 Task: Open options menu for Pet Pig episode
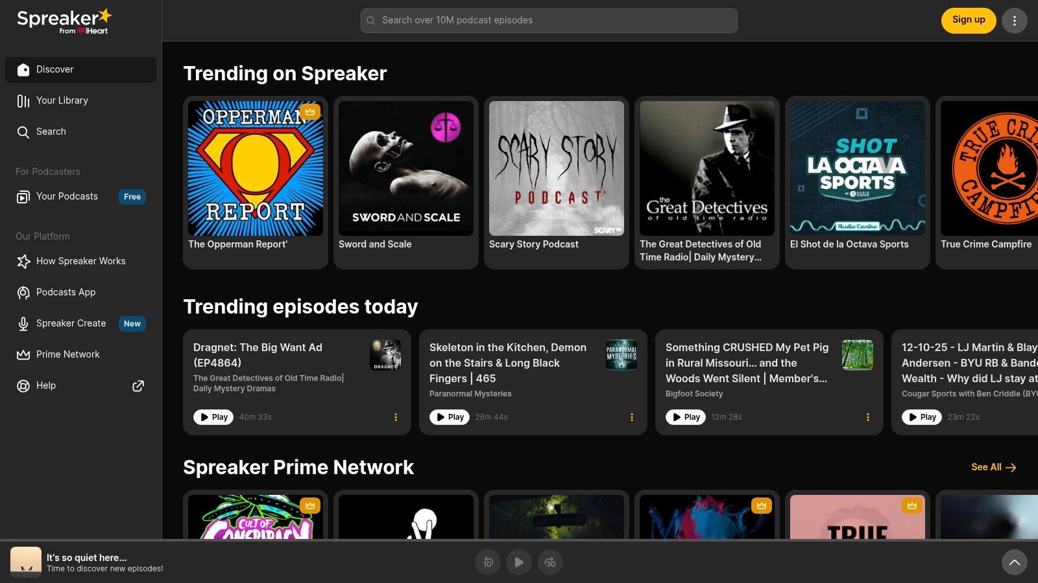(868, 417)
